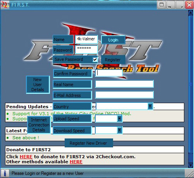Click the vertical scrollbar thumb
Screen dimensions: 194x178
point(191,84)
